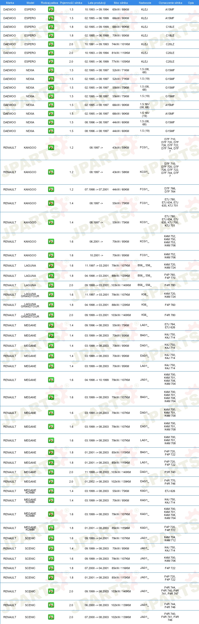Image resolution: width=199 pixels, height=624 pixels.
Task: Select the K4M 700, K4M 706 engine cell
Action: click(x=170, y=559)
